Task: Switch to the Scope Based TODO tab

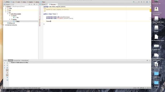Action: (25, 60)
